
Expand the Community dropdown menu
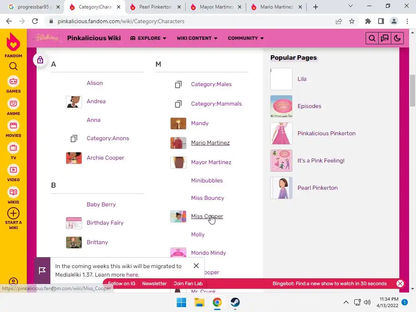(x=246, y=38)
